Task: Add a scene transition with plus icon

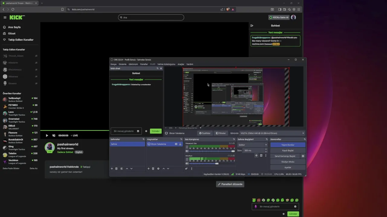Action: tap(256, 156)
